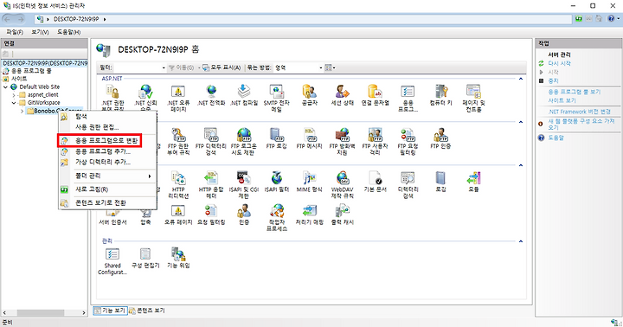Expand the Bonobo.Git.Server folder node
Viewport: 623px width, 327px height.
pyautogui.click(x=22, y=111)
